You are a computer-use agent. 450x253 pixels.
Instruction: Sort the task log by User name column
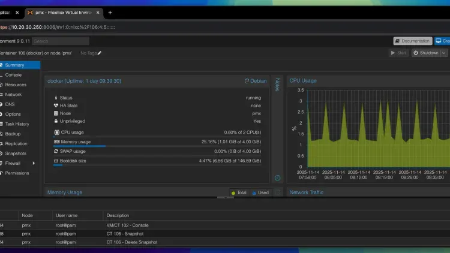[67, 215]
